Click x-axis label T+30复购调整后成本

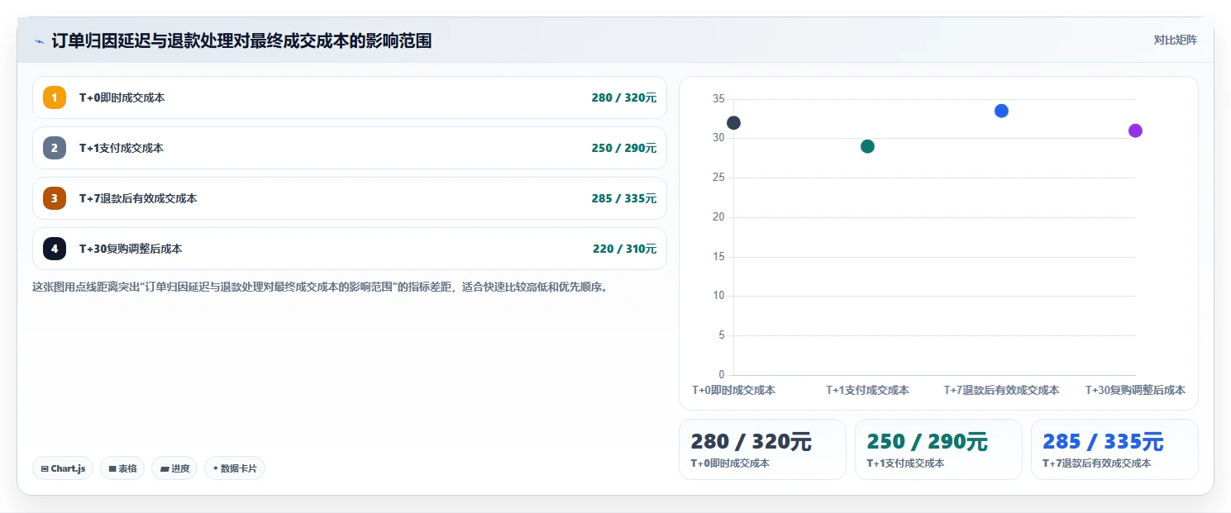[x=1135, y=390]
